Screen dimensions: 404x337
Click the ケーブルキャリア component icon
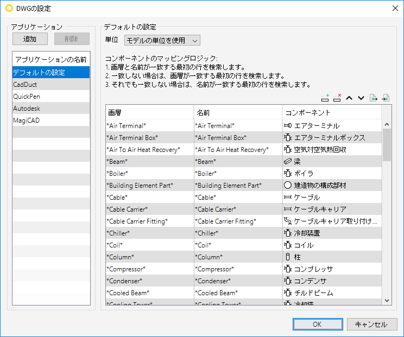(x=288, y=209)
